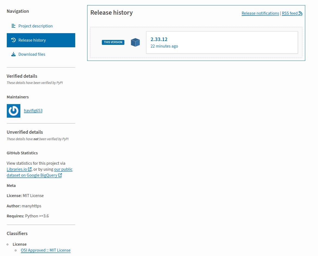Open the Project description navigation item
This screenshot has height=256, width=318.
pos(41,26)
